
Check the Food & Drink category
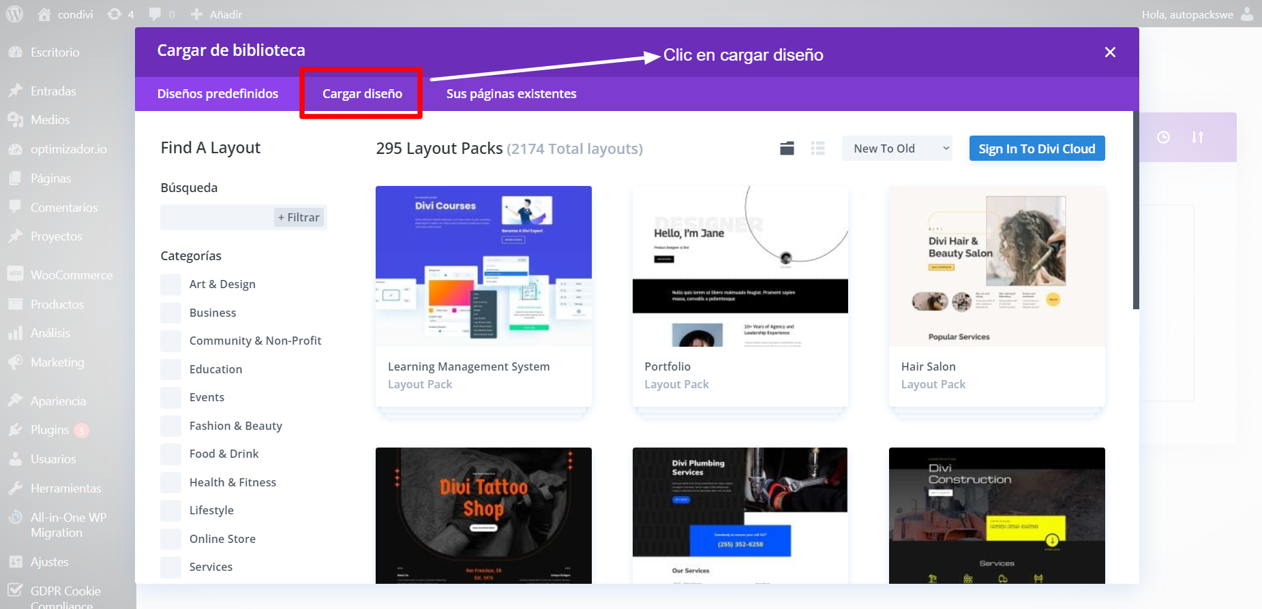(x=171, y=454)
